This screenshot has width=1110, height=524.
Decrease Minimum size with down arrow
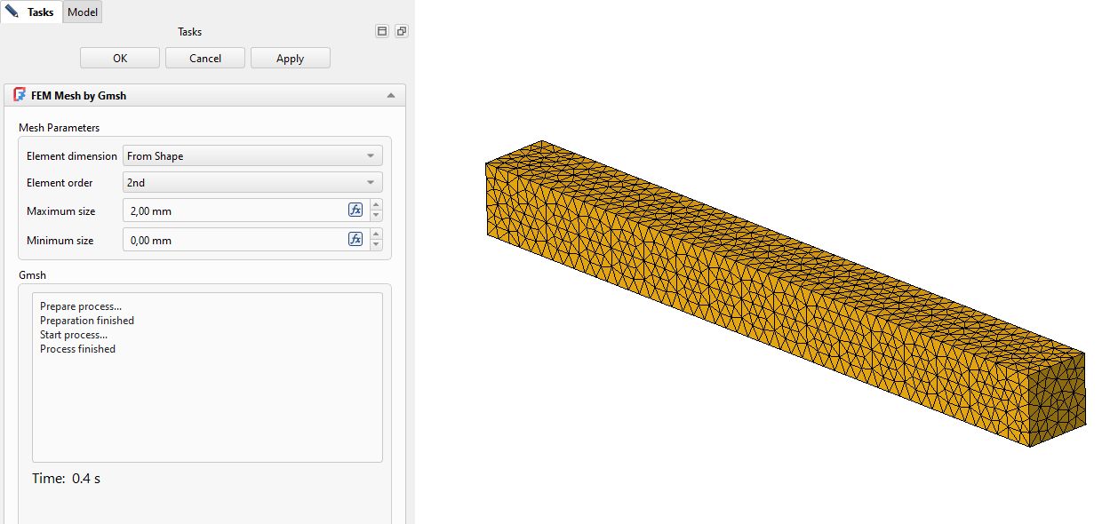point(377,245)
